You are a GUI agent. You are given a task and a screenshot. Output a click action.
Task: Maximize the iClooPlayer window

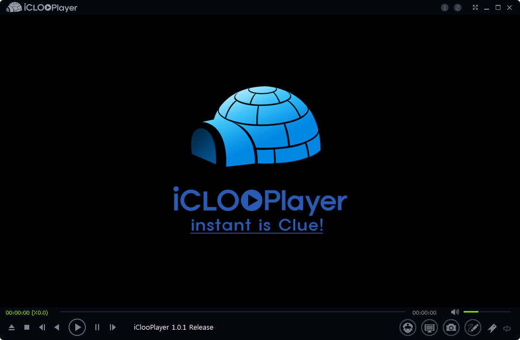498,7
